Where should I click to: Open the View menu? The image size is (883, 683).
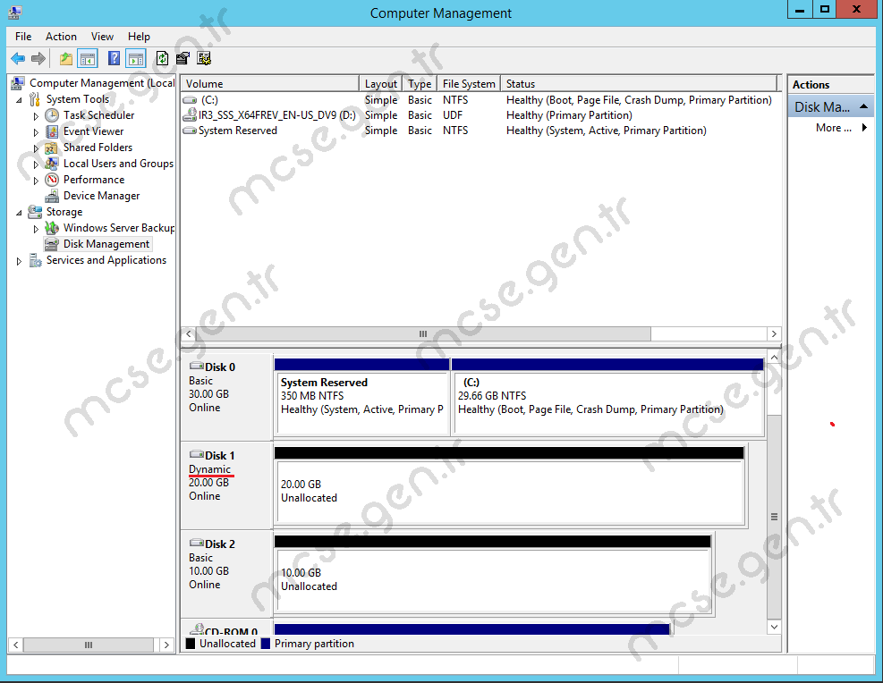point(102,37)
